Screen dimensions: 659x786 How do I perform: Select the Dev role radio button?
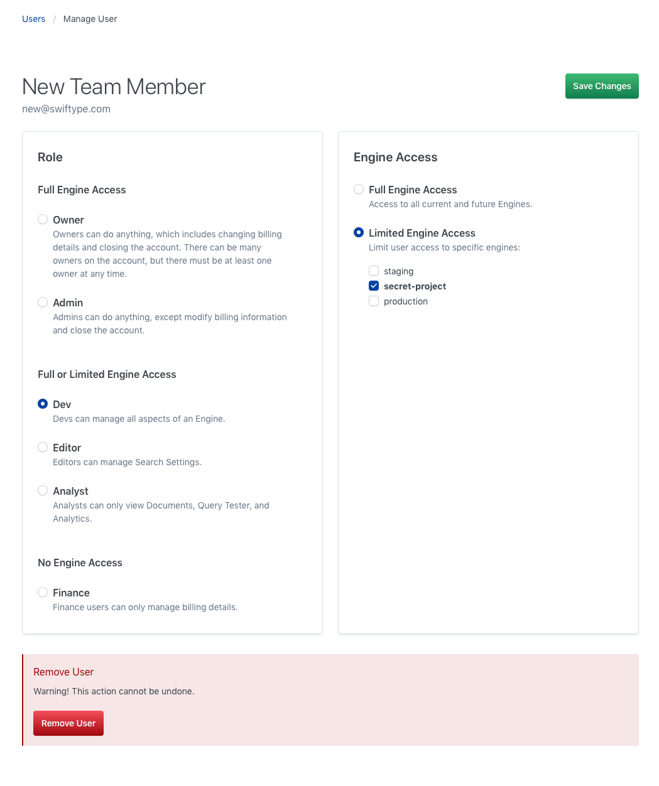click(x=42, y=404)
